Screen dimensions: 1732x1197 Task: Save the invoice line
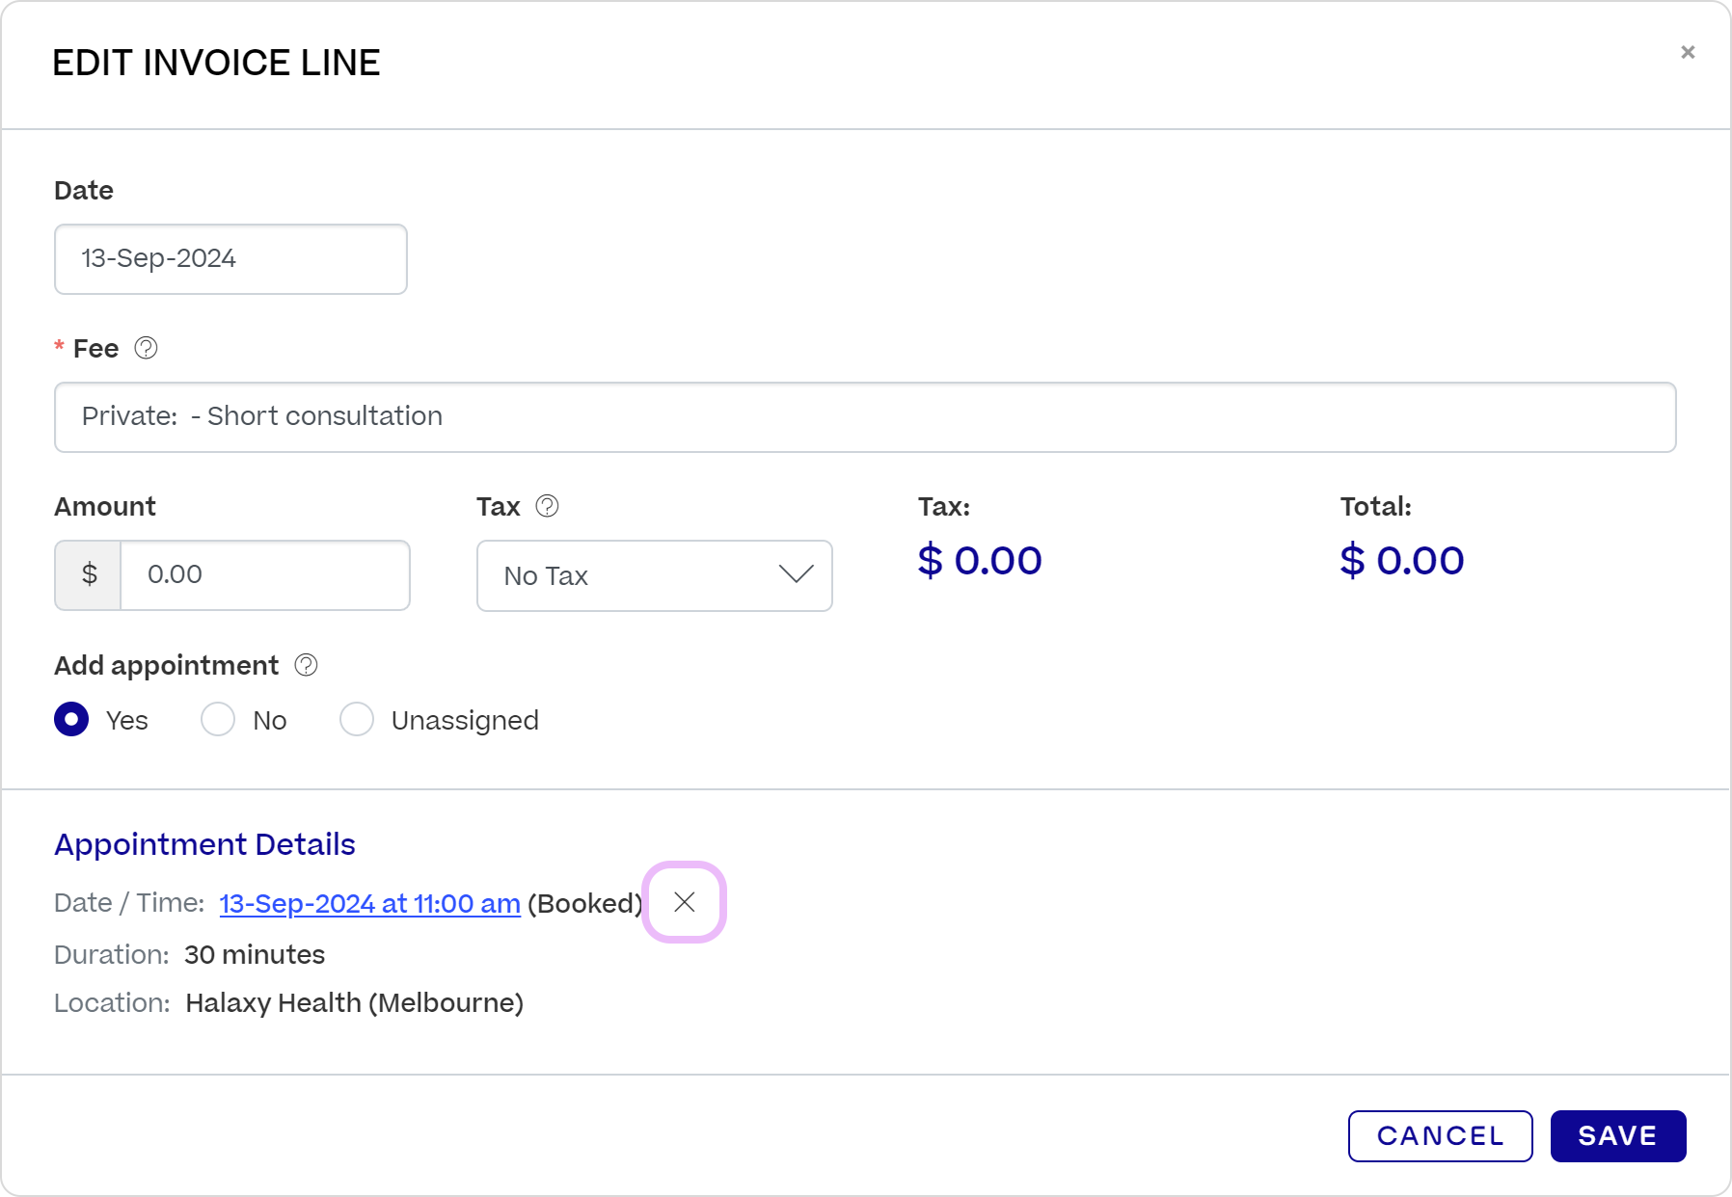(1618, 1136)
